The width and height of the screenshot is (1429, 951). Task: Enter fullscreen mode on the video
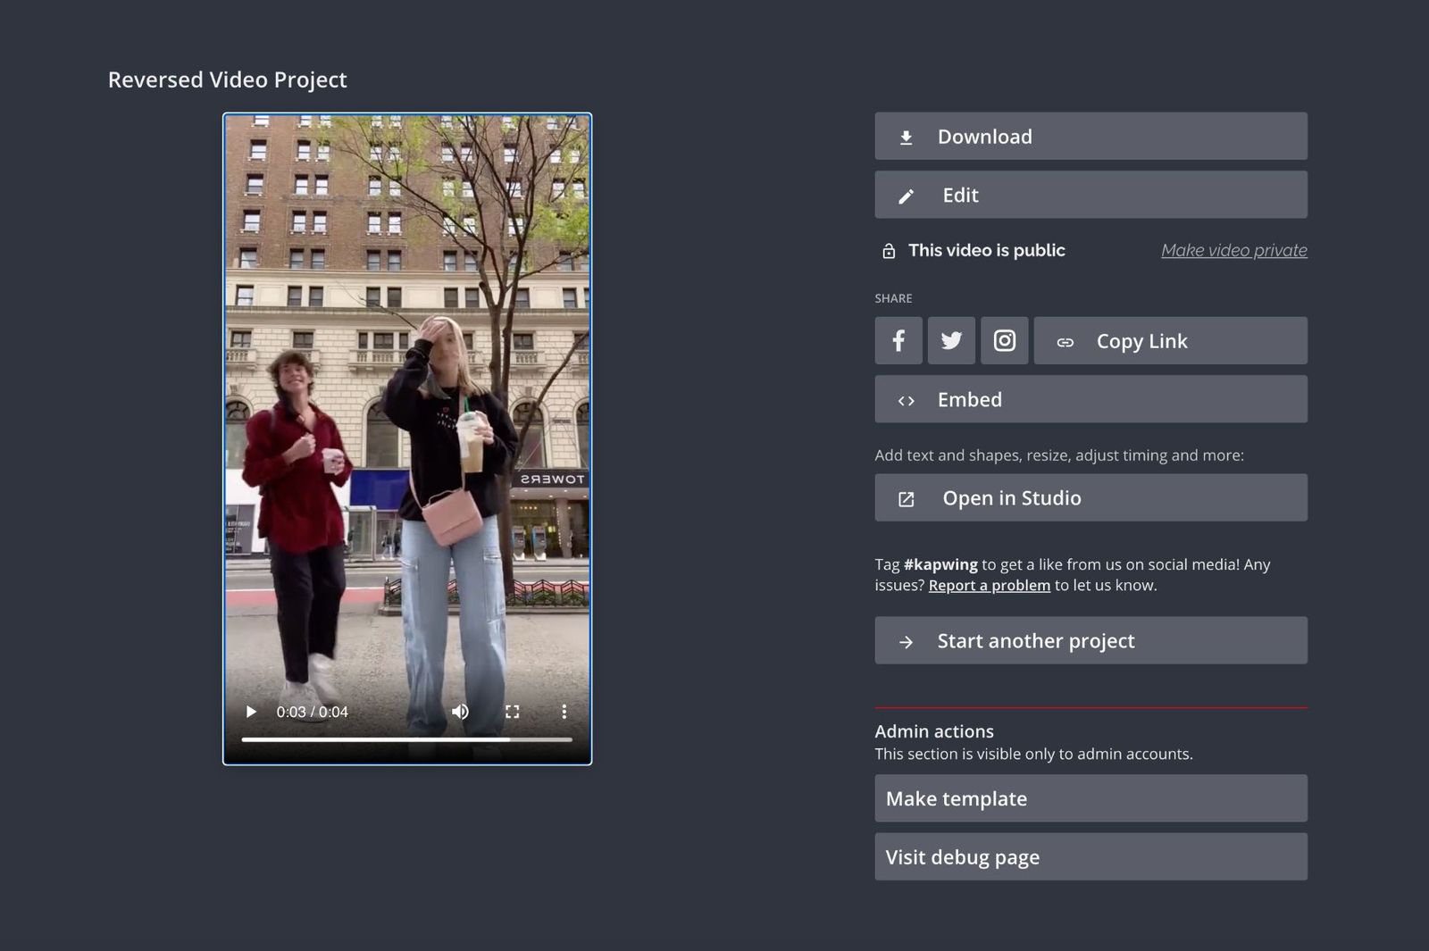pos(512,712)
